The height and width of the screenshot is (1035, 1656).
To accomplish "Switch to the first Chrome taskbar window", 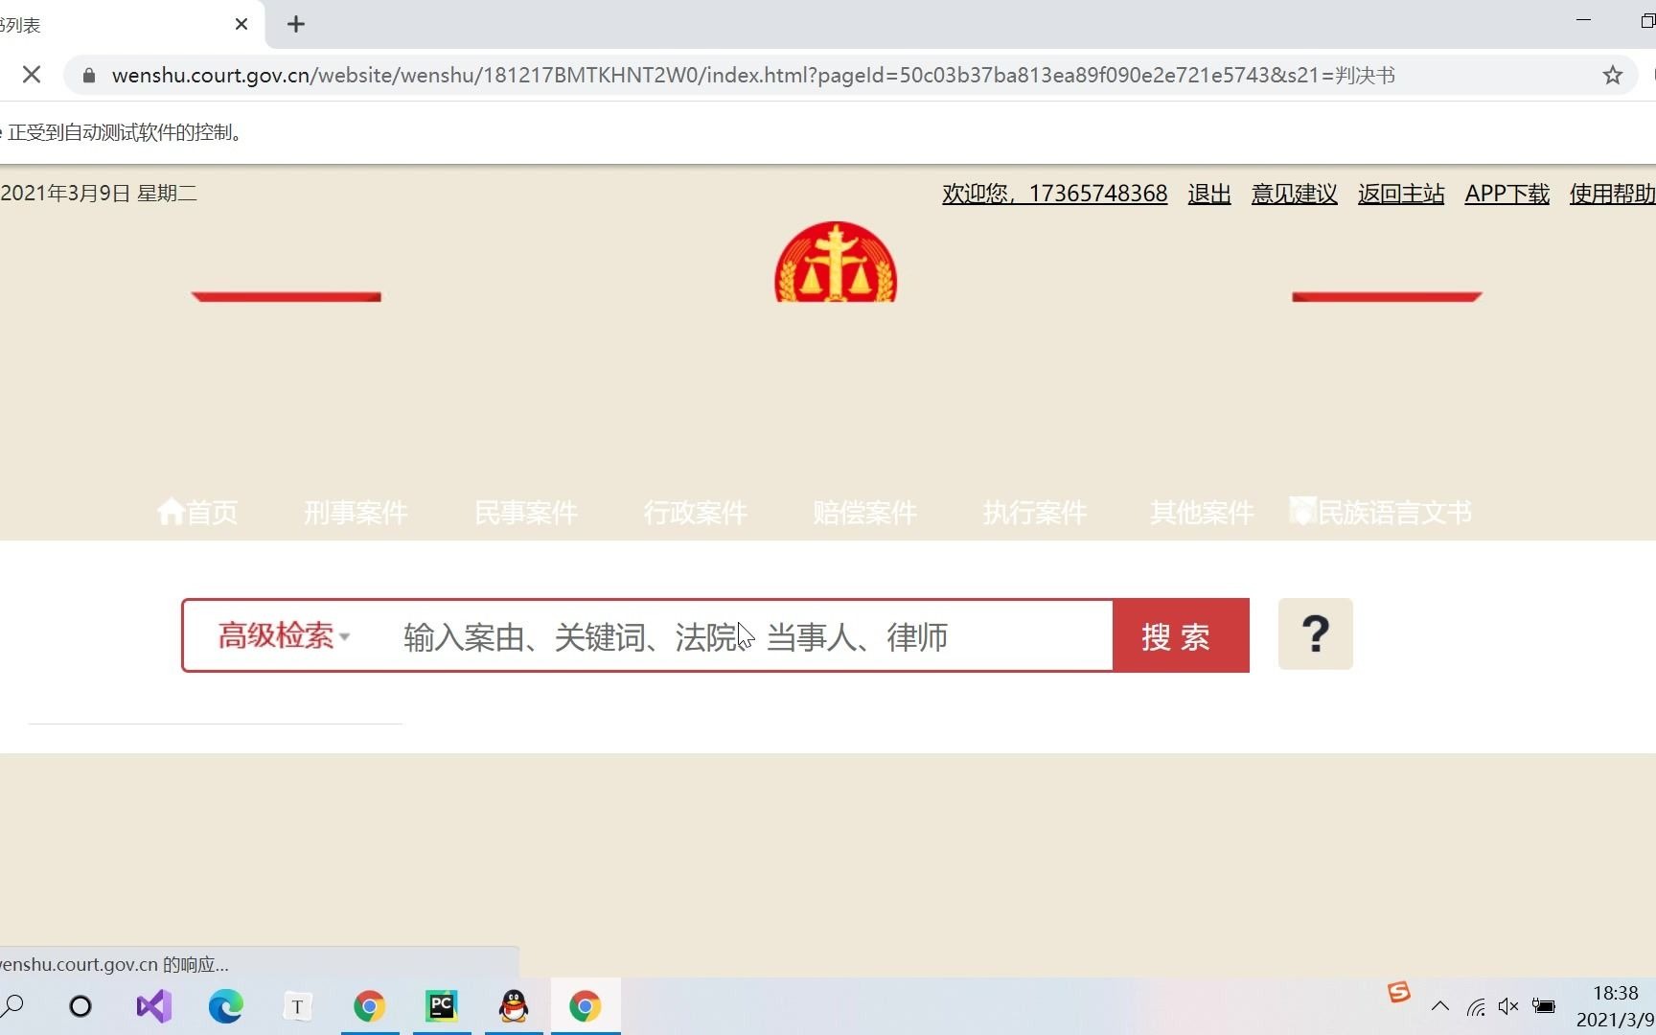I will click(x=369, y=1006).
